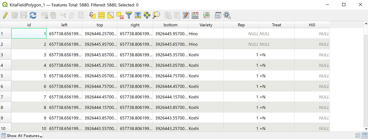Click the Rep NULL cell in row 2
This screenshot has width=368, height=139.
[241, 44]
